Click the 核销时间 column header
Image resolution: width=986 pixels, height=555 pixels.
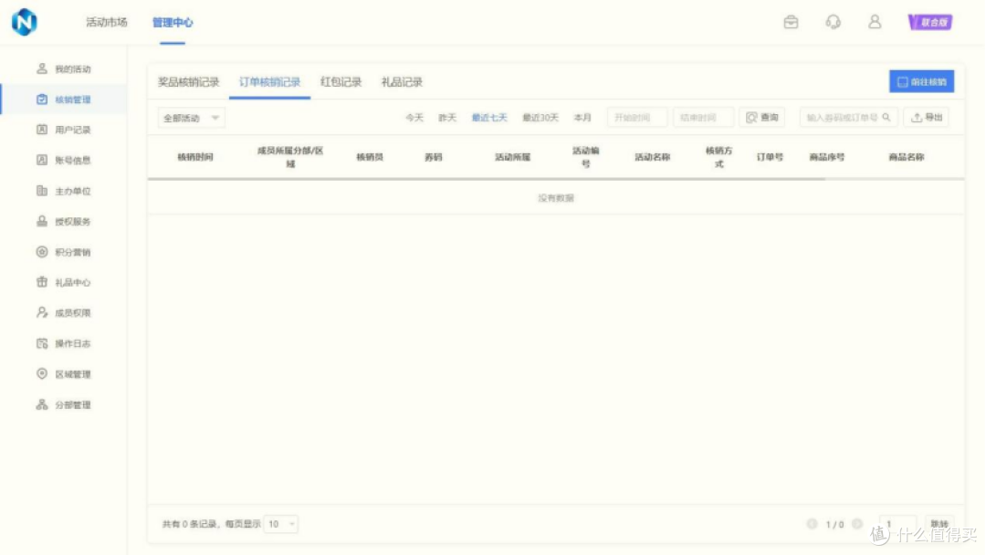(195, 157)
